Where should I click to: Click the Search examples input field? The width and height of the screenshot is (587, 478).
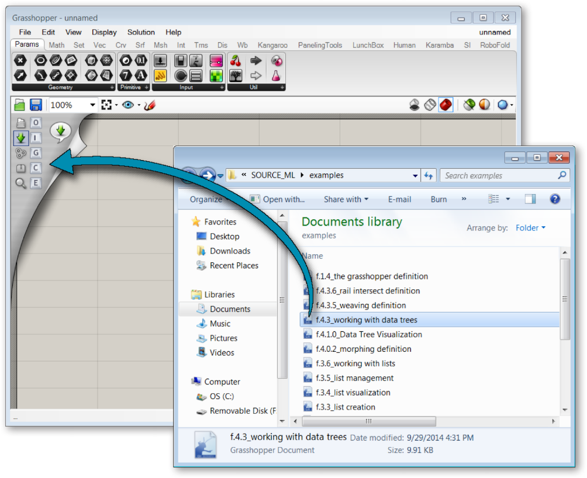point(505,175)
